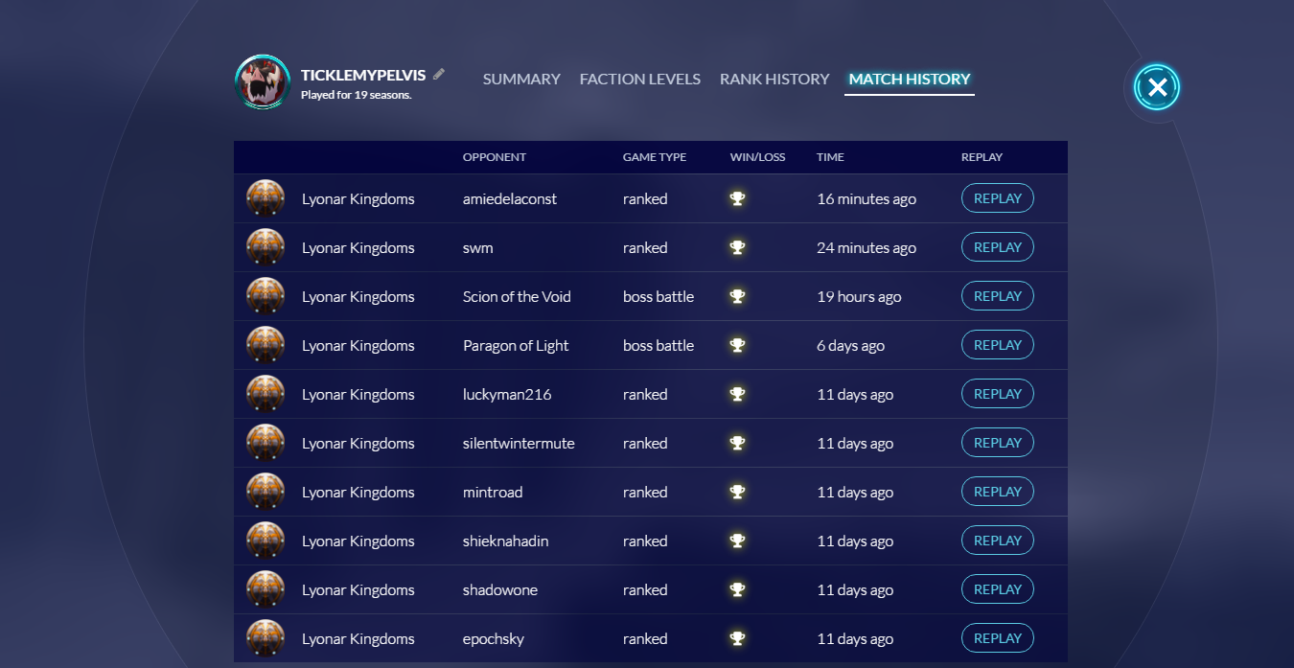Click the TICKLEMYPELVIS username text
Image resolution: width=1294 pixels, height=668 pixels.
pyautogui.click(x=363, y=75)
